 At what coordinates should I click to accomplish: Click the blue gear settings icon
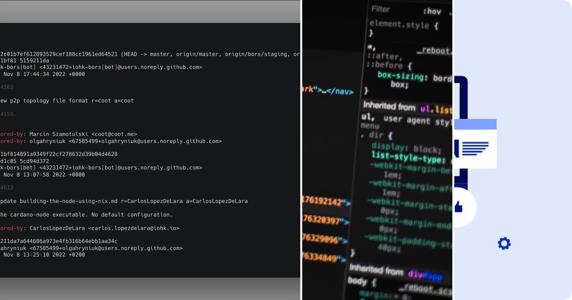tap(504, 243)
